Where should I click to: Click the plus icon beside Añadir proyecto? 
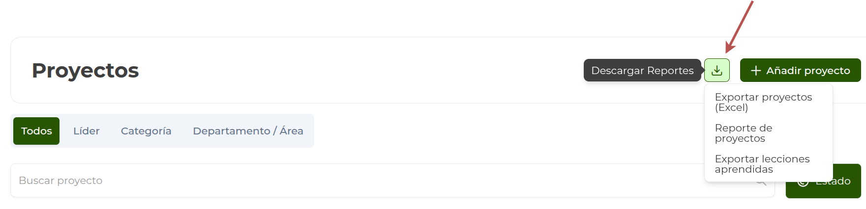[755, 71]
